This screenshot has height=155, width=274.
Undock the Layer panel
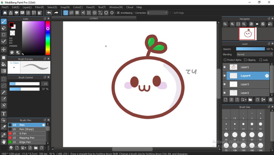tap(269, 44)
